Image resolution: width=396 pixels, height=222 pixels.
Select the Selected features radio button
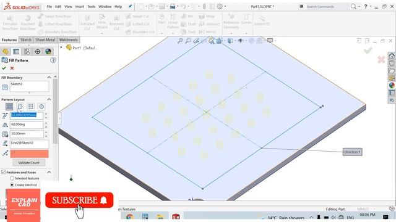pos(12,178)
